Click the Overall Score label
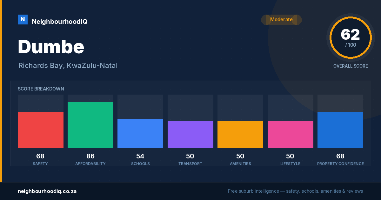This screenshot has width=381, height=200. point(351,66)
